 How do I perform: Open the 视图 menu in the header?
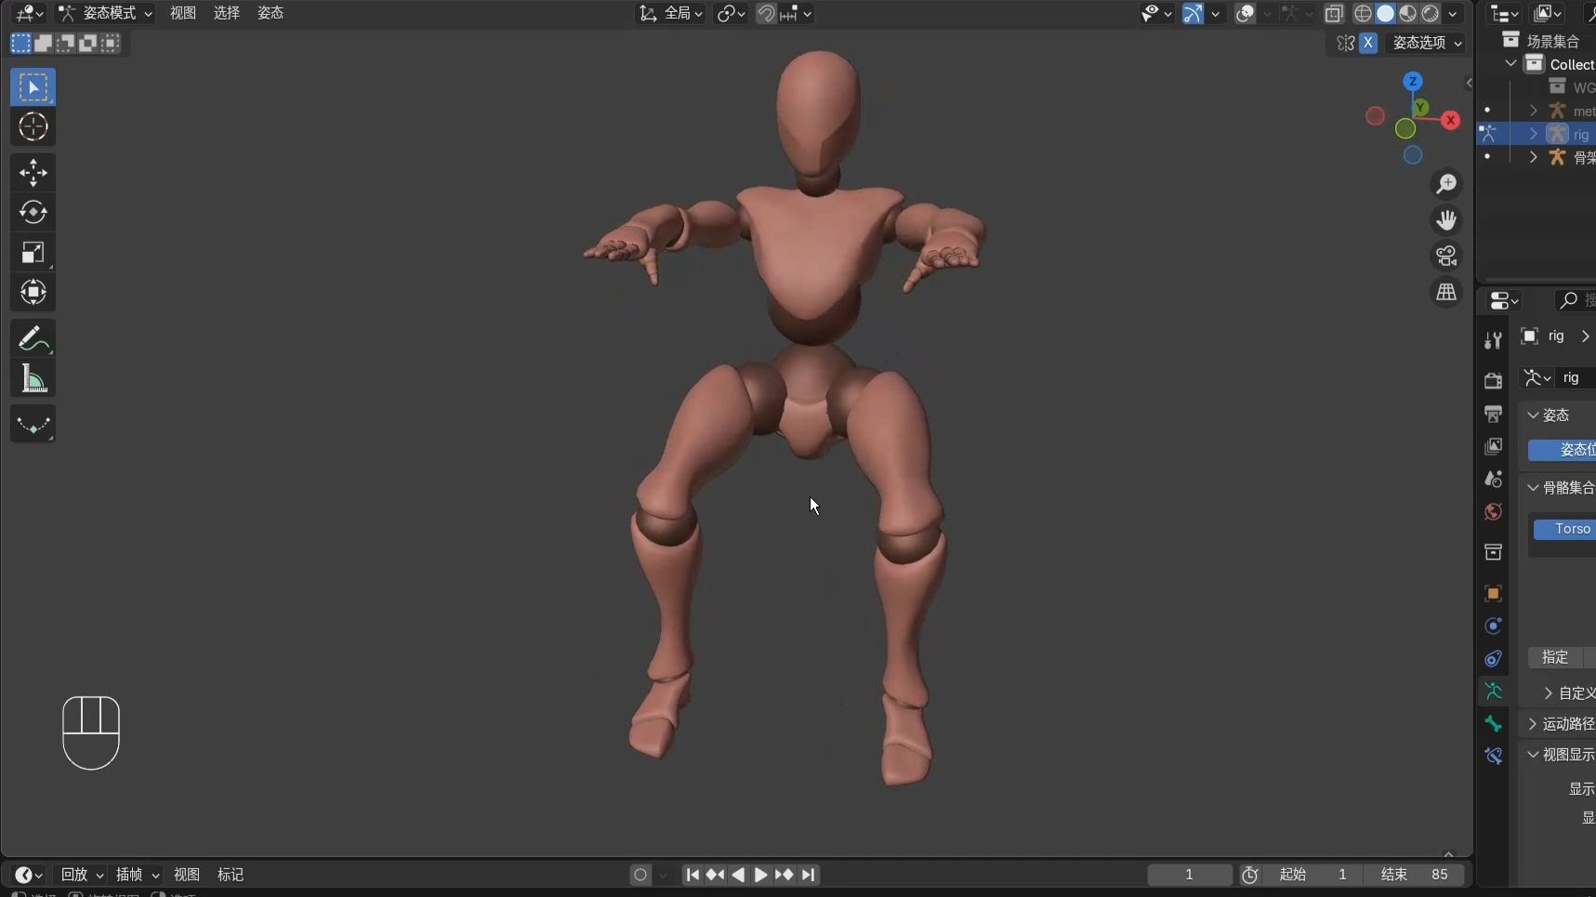click(x=182, y=13)
